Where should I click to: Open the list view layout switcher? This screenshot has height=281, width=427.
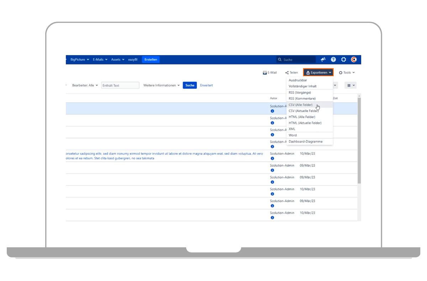(x=350, y=85)
